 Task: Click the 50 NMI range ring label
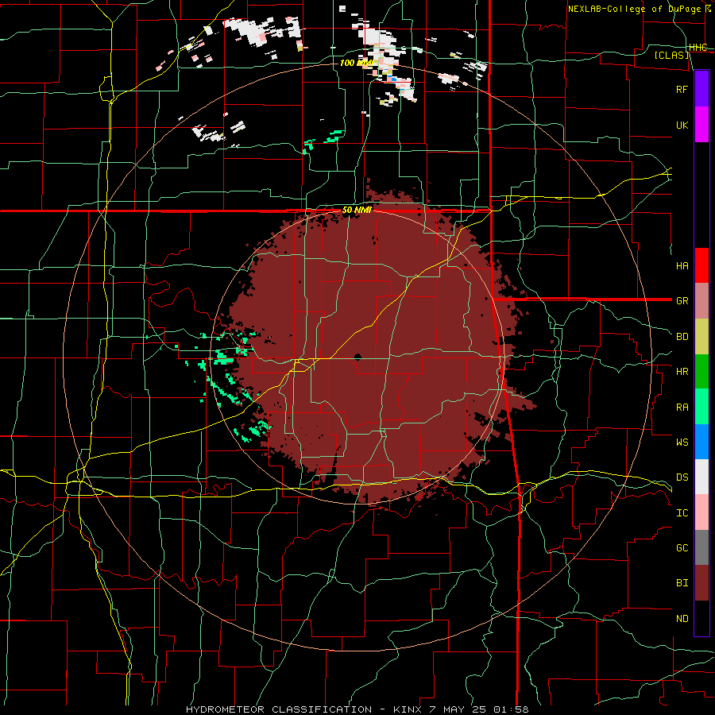tap(357, 211)
